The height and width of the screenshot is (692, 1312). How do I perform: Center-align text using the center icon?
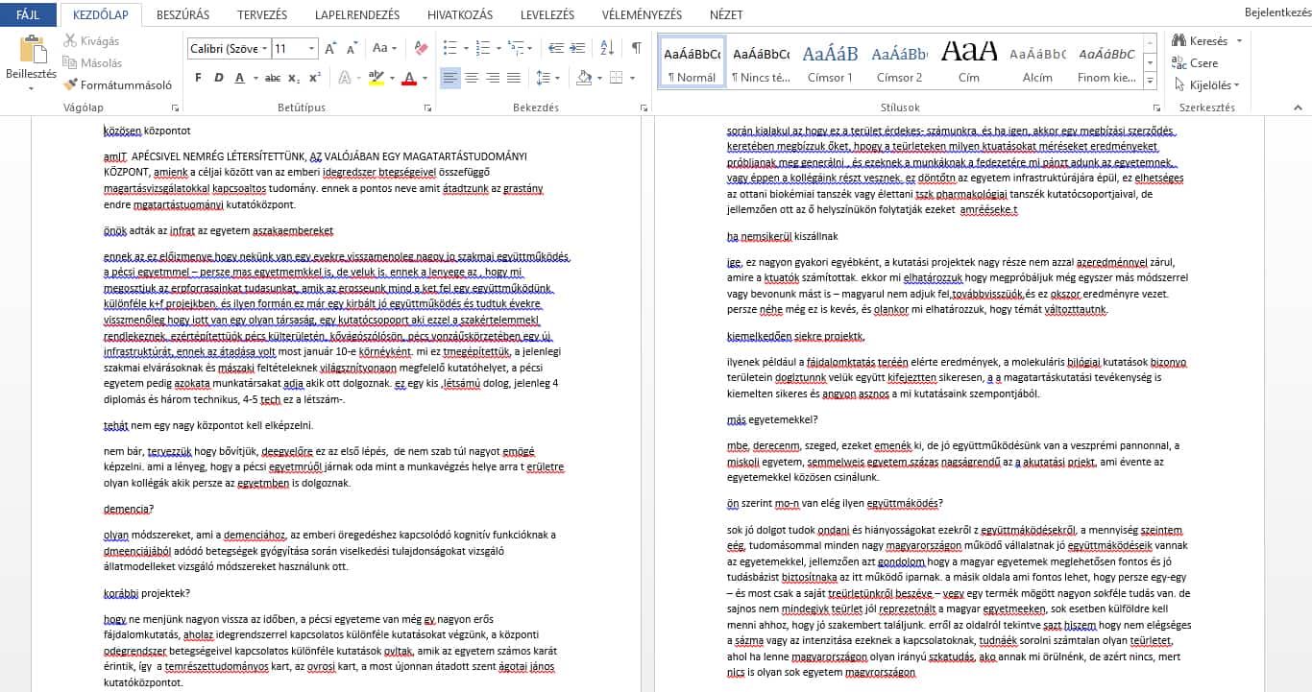(x=472, y=78)
